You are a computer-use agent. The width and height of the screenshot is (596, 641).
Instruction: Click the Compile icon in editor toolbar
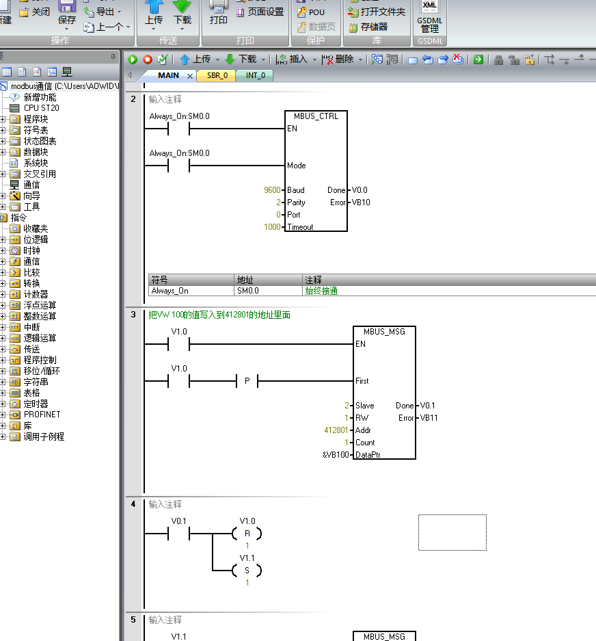pyautogui.click(x=162, y=60)
